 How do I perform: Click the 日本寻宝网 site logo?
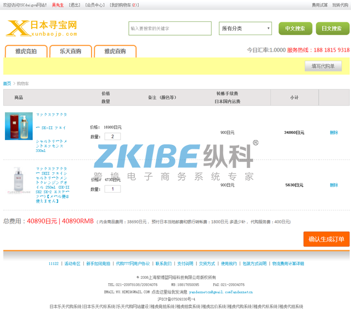pyautogui.click(x=42, y=28)
